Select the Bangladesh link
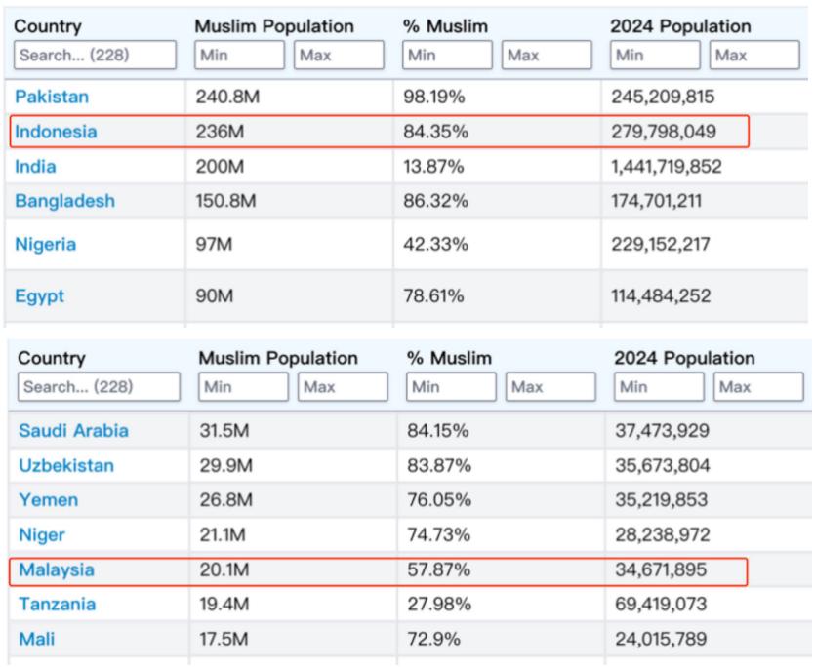Screen dimensions: 814x667 pos(64,201)
